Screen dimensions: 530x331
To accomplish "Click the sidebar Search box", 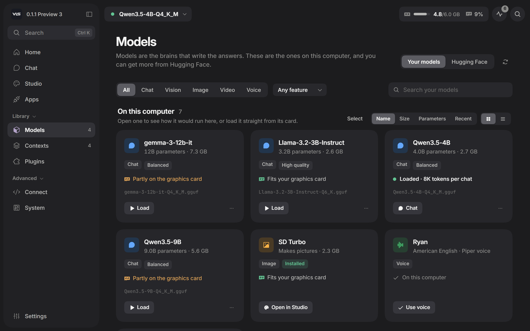I will [x=51, y=33].
